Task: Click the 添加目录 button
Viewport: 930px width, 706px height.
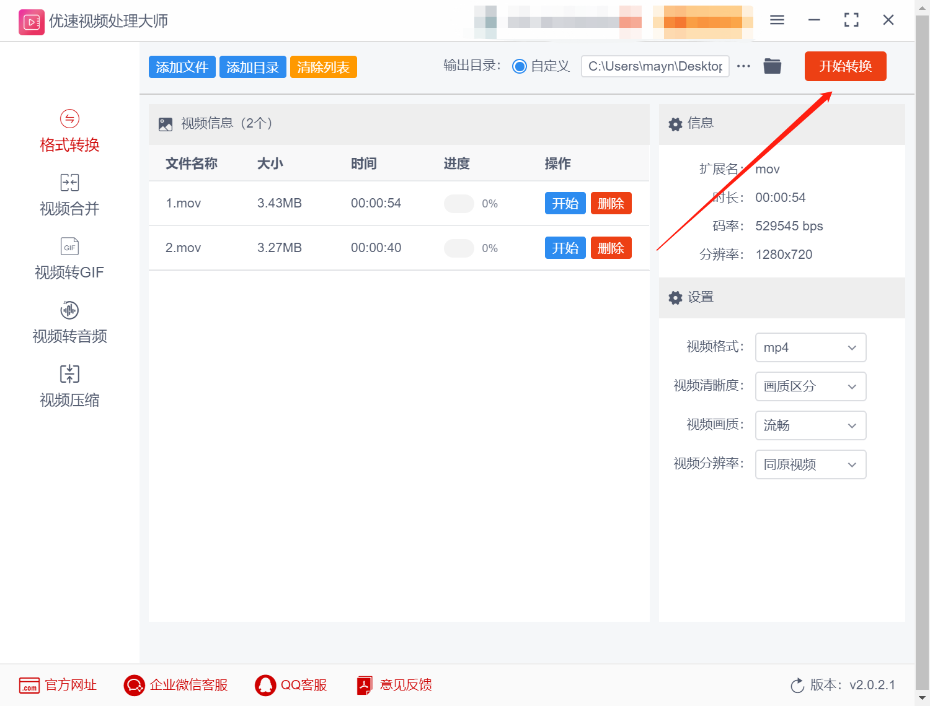Action: click(253, 67)
